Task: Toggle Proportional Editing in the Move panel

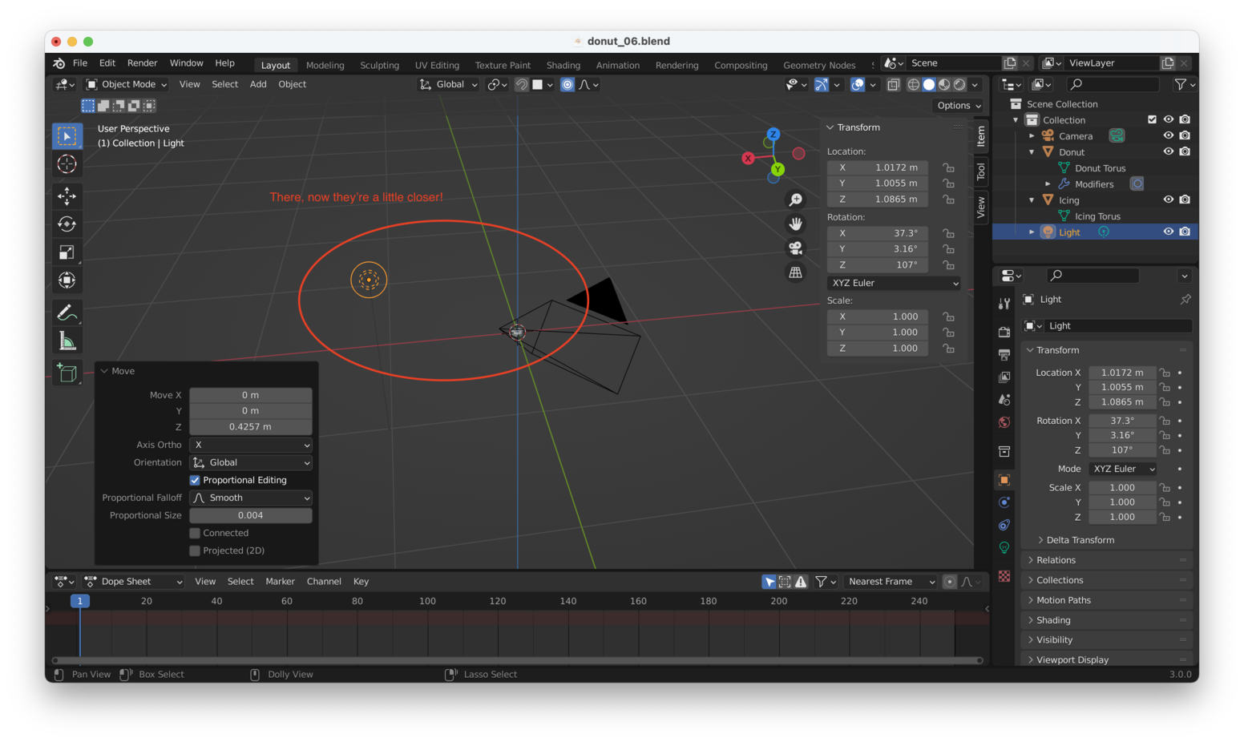Action: pos(194,480)
